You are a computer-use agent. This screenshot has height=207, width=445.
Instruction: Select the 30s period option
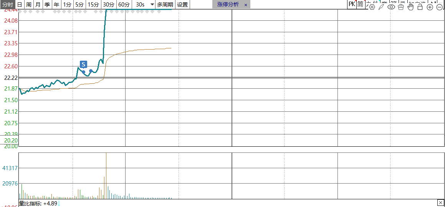pyautogui.click(x=140, y=5)
